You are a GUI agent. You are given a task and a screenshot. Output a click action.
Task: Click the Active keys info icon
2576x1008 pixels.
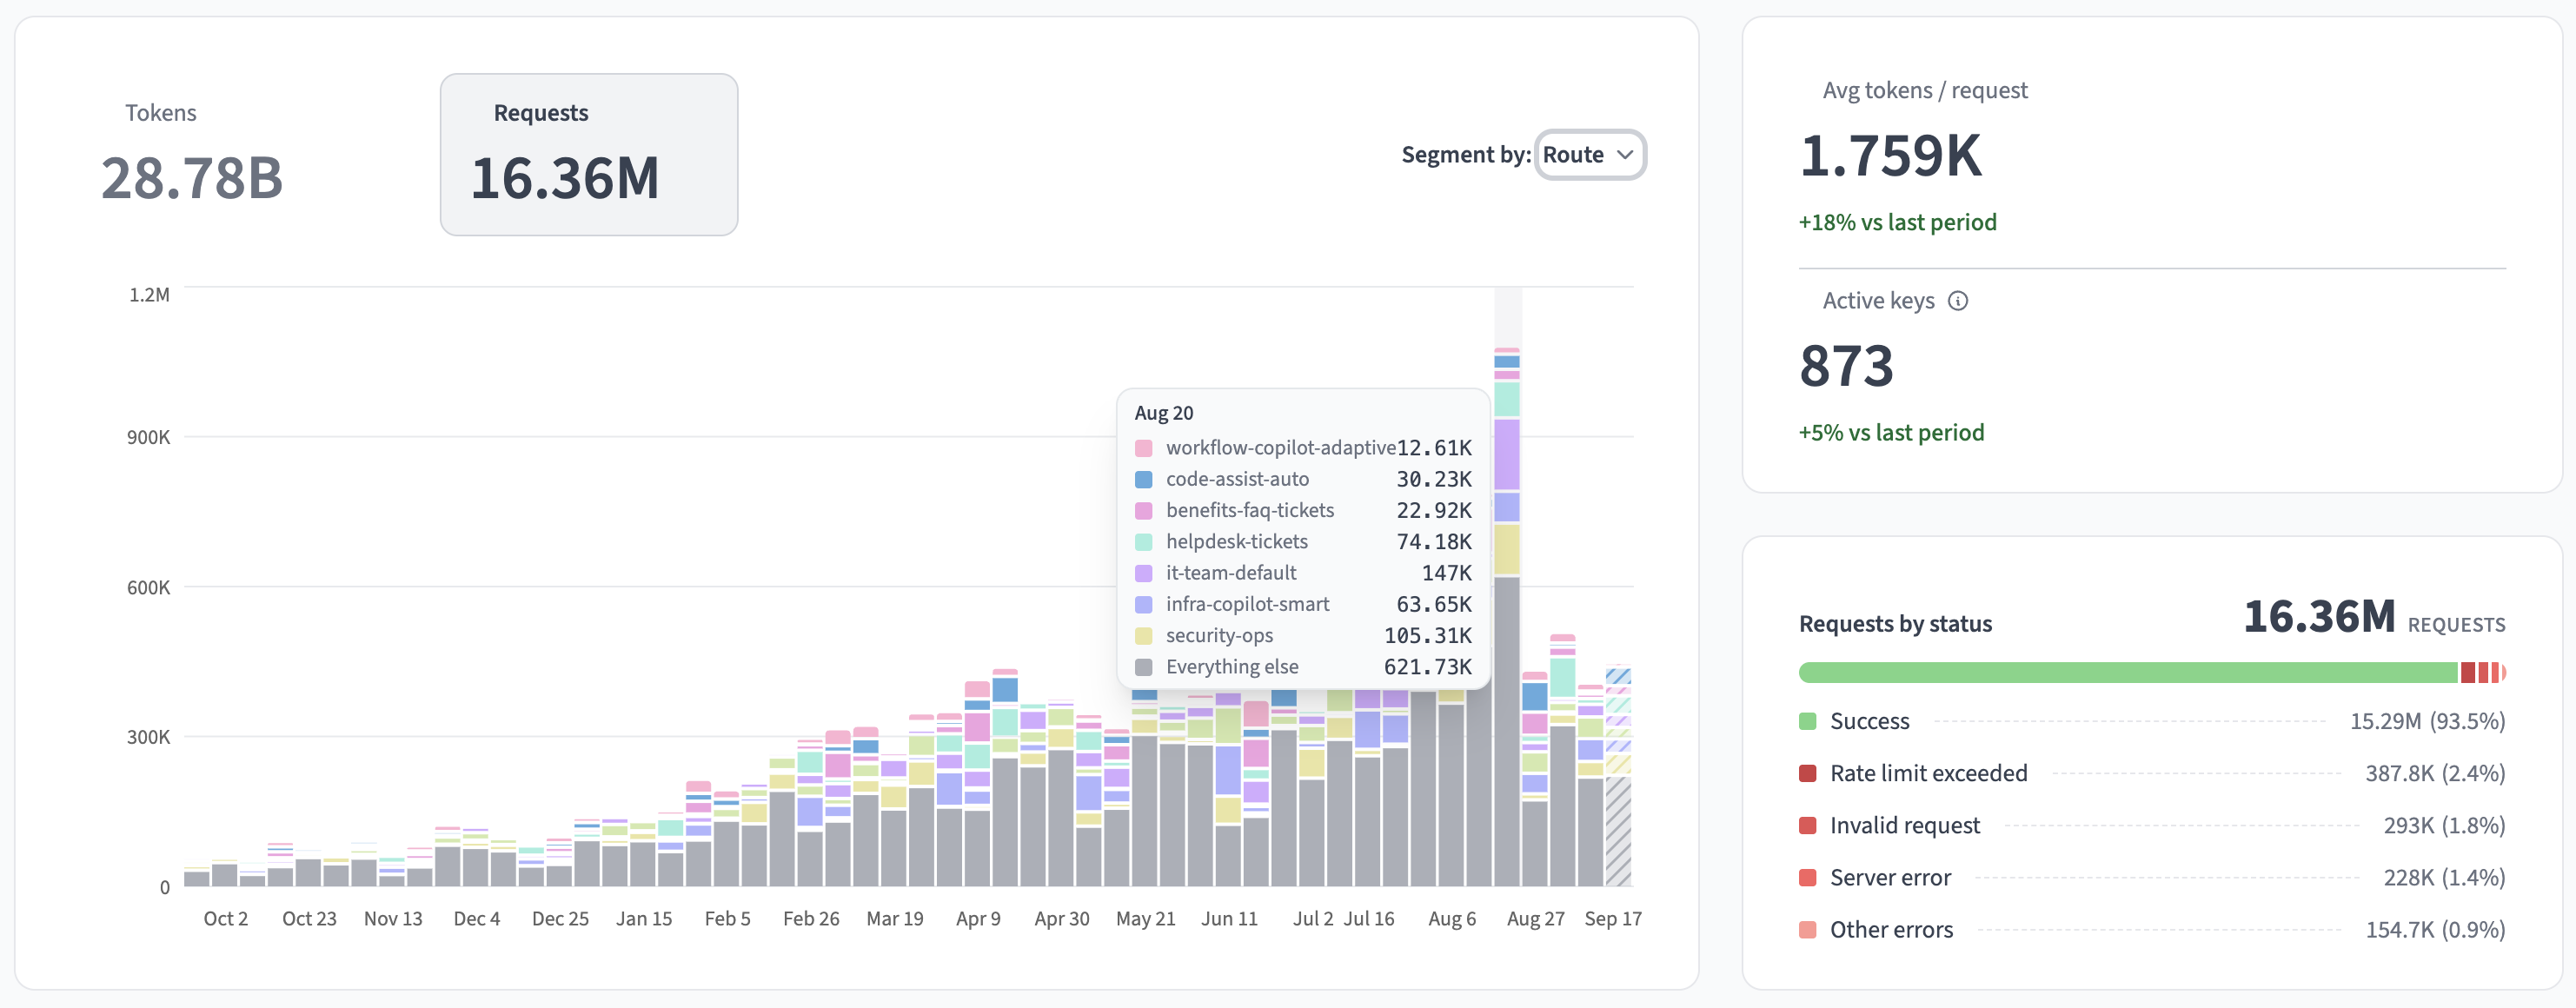pyautogui.click(x=1958, y=301)
